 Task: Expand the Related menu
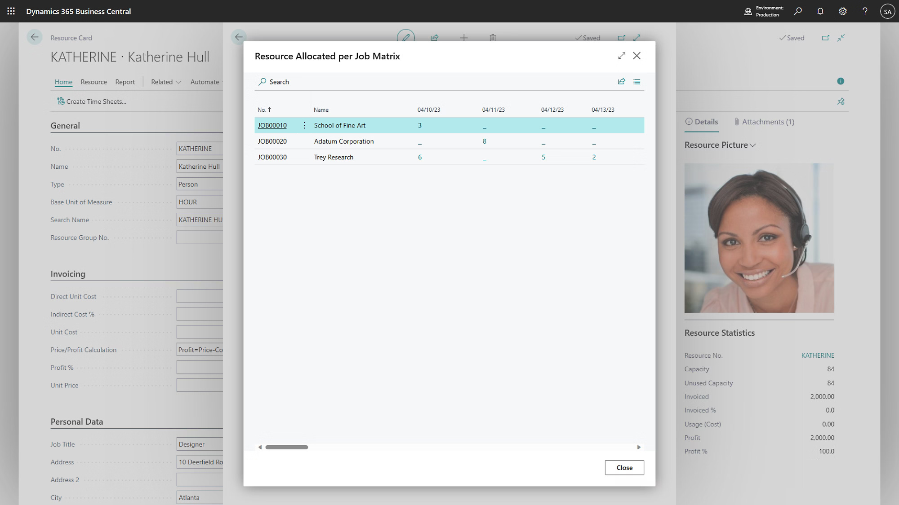tap(165, 82)
